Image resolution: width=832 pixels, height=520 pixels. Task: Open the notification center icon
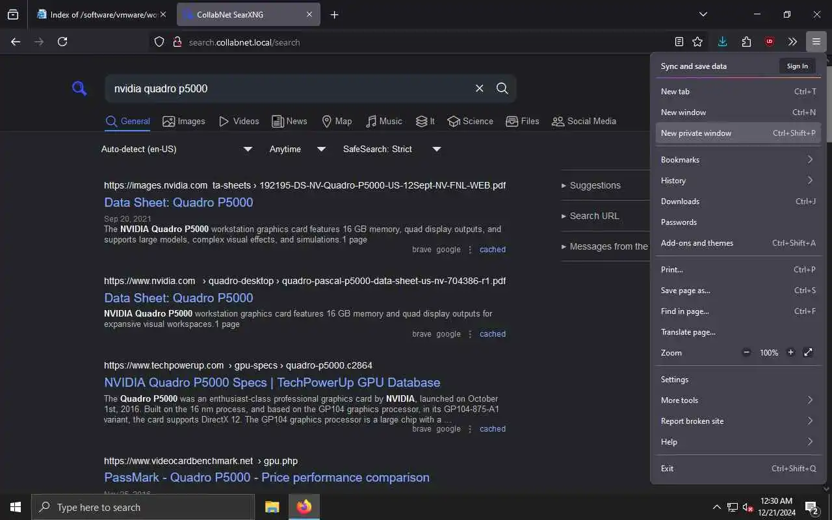coord(811,507)
